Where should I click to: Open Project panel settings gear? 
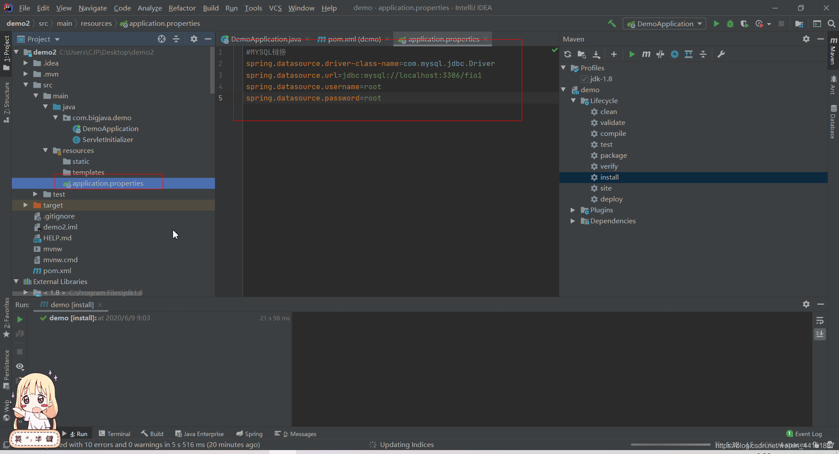(x=194, y=39)
